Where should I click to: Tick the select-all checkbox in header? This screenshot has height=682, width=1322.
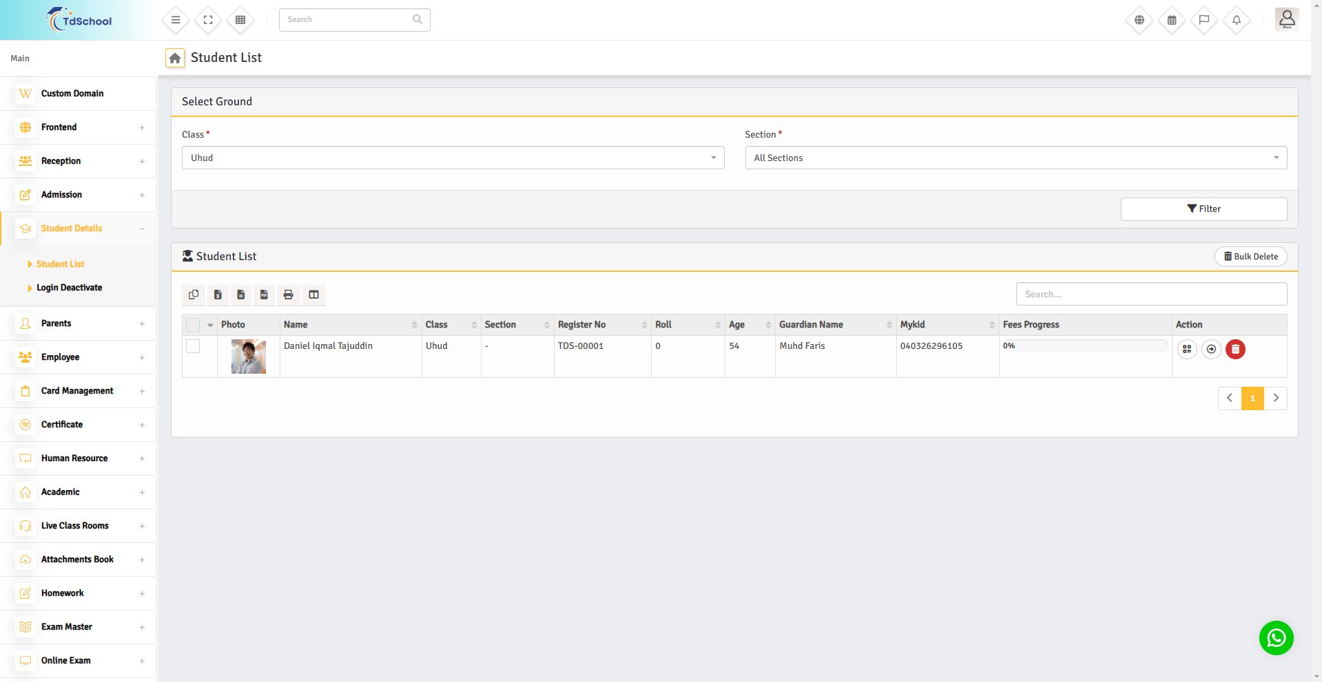point(193,325)
